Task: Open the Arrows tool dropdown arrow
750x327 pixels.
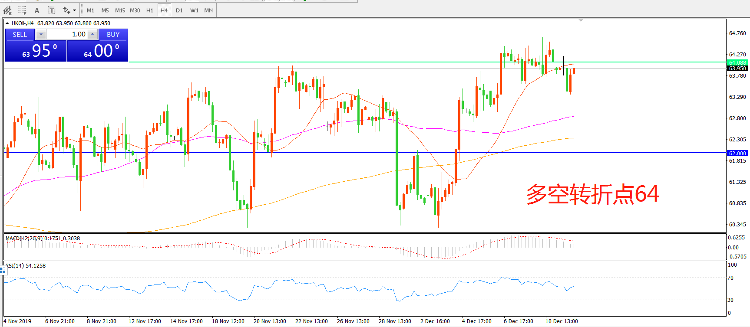Action: click(x=75, y=10)
